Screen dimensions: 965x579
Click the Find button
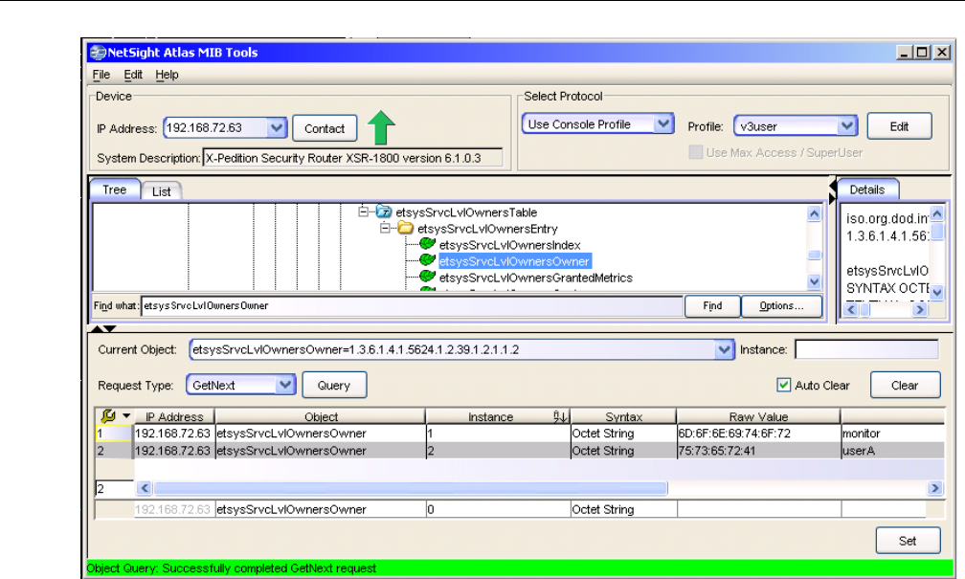(712, 306)
